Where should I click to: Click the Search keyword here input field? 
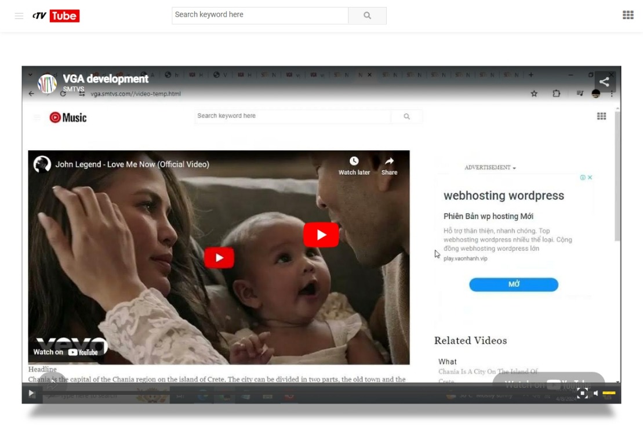(260, 16)
